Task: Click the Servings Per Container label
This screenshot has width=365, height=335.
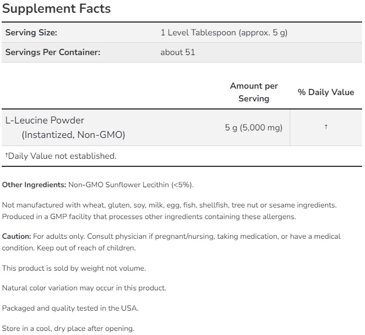Action: [x=53, y=52]
